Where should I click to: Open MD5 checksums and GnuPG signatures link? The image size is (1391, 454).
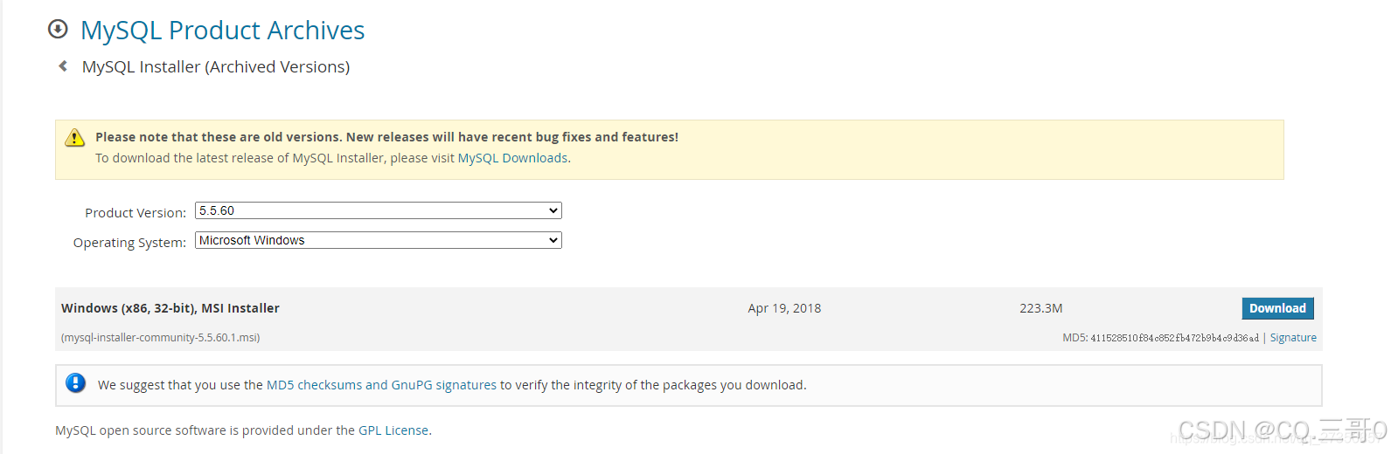[x=381, y=385]
